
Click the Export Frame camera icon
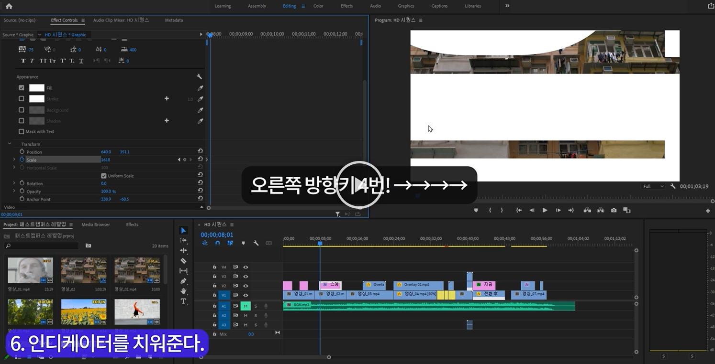pos(614,210)
